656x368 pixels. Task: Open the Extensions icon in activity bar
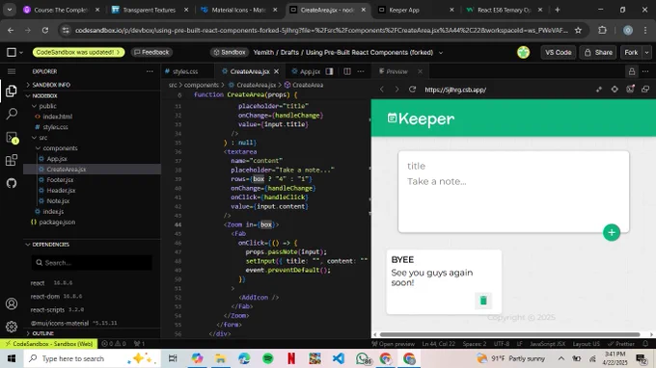[x=12, y=160]
